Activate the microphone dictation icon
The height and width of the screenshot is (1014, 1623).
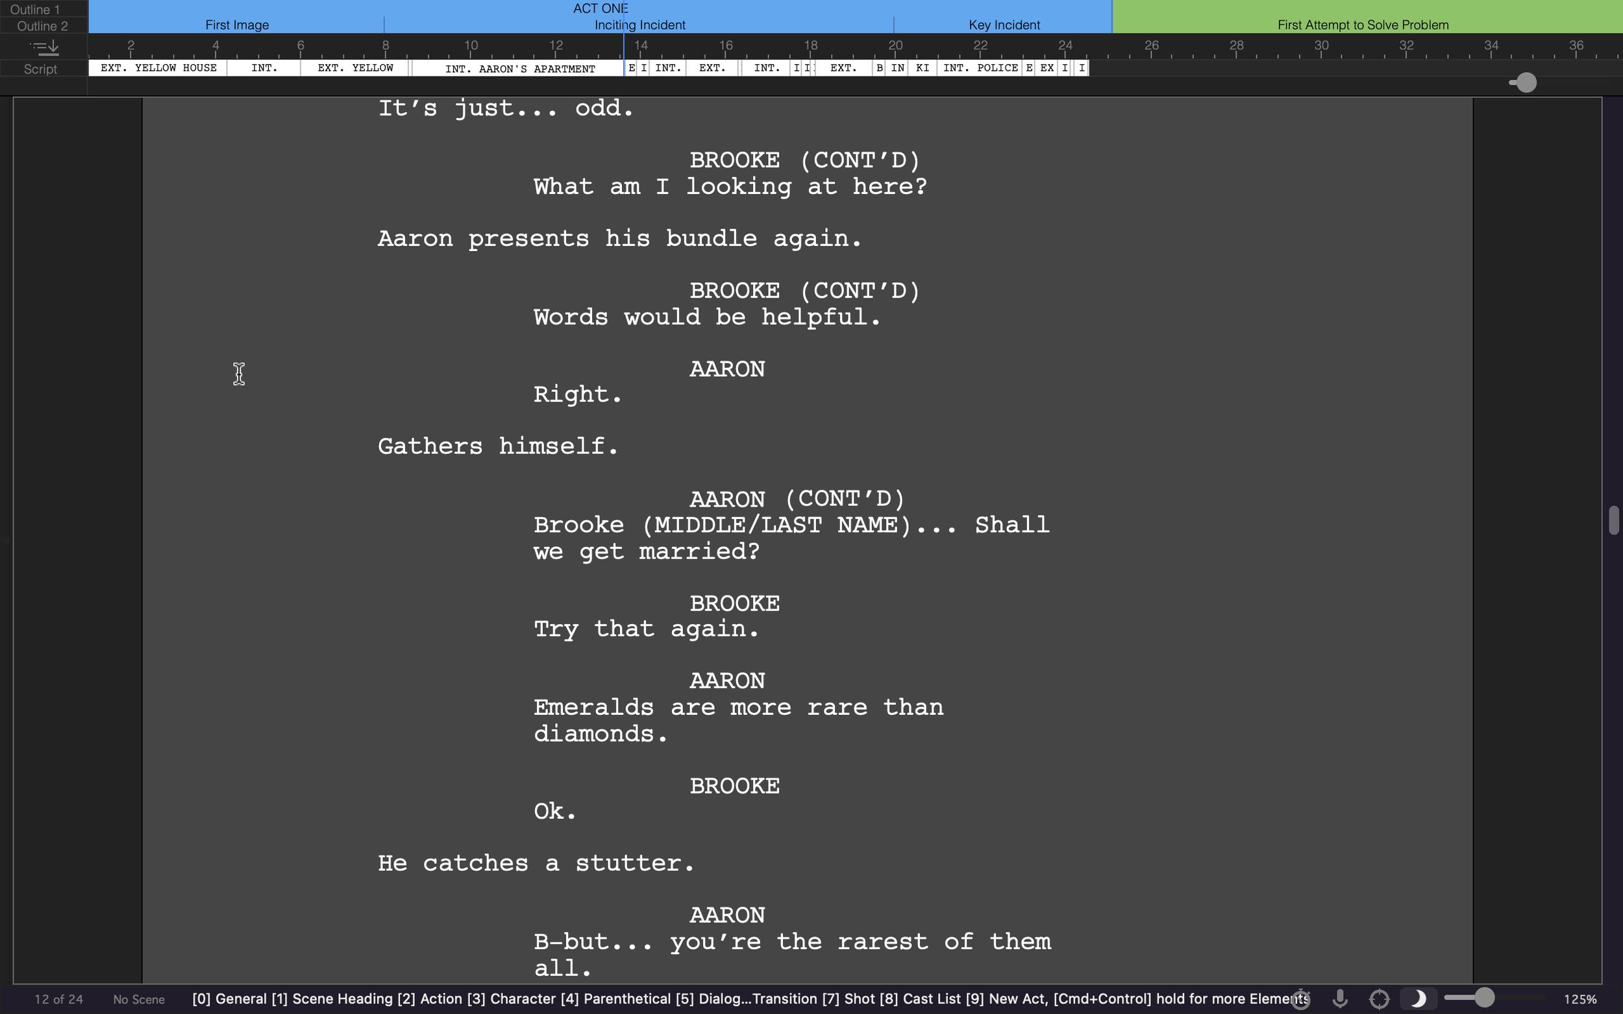(x=1340, y=998)
